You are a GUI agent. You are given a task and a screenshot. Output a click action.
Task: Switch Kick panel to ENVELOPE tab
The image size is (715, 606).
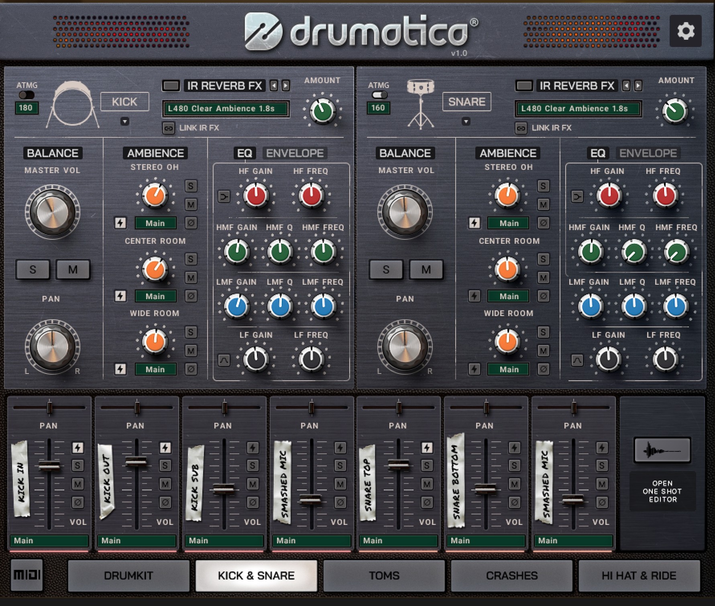click(x=295, y=153)
